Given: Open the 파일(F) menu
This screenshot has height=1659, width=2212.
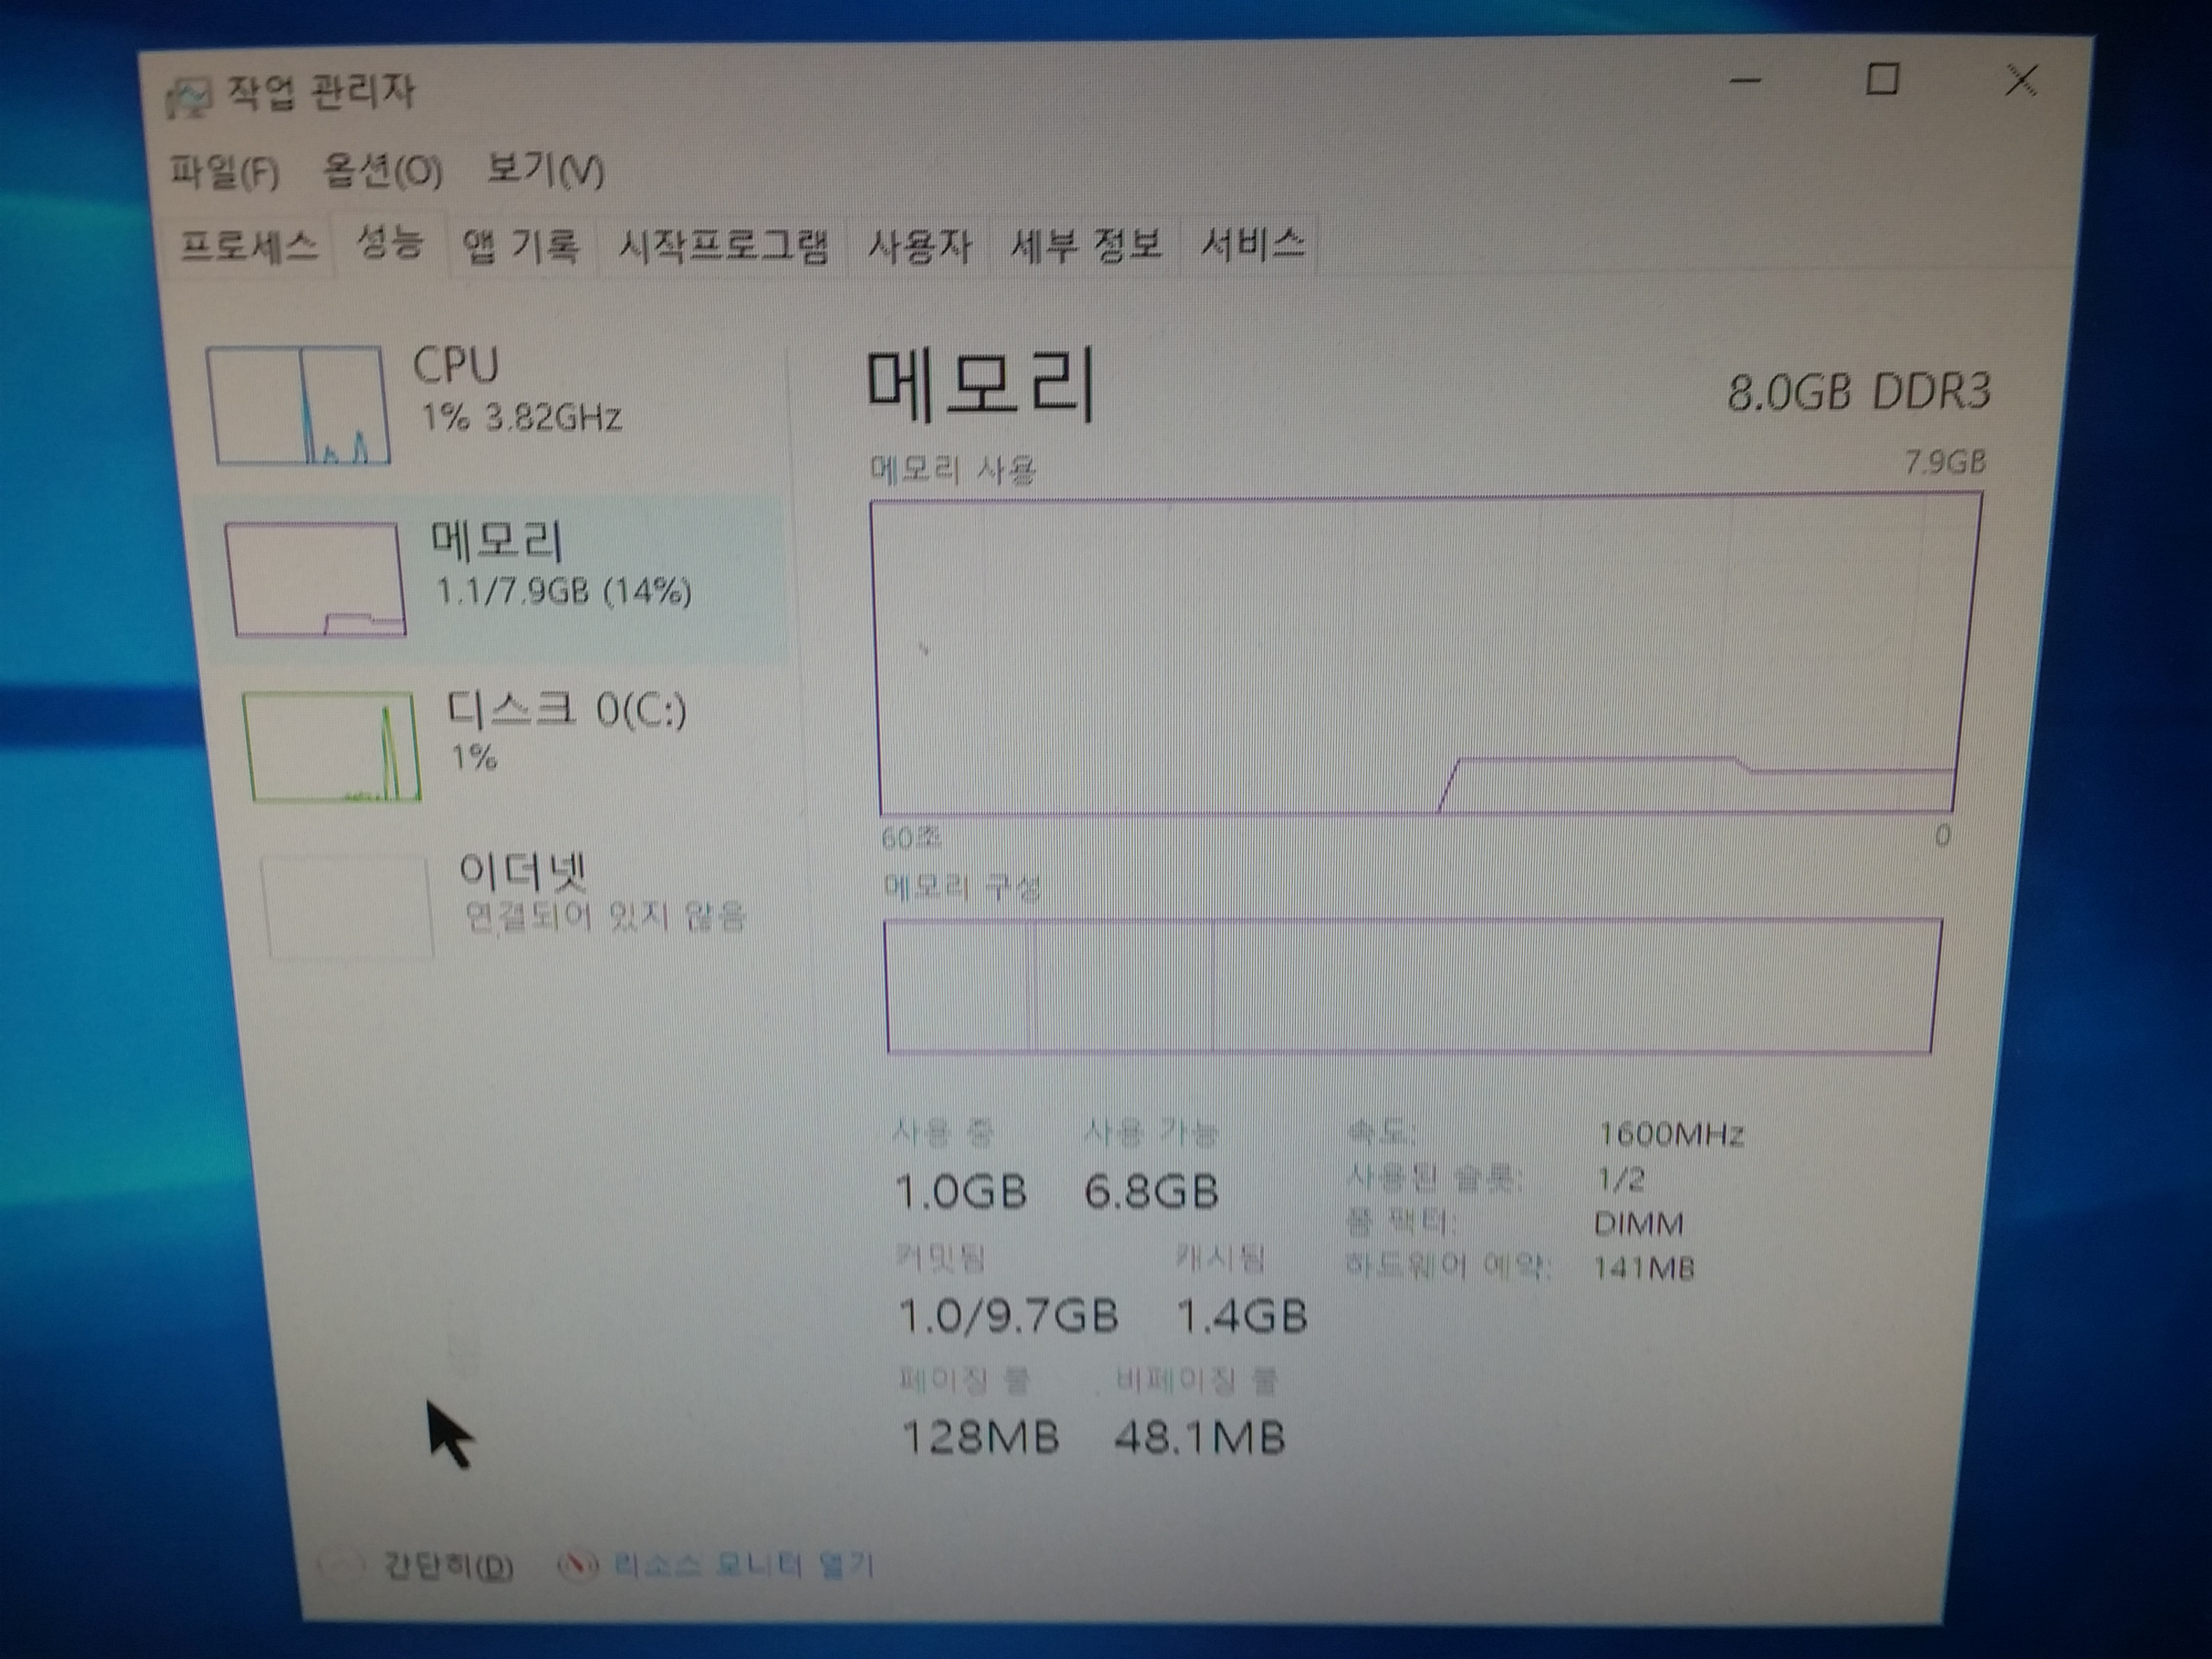Looking at the screenshot, I should [x=224, y=173].
